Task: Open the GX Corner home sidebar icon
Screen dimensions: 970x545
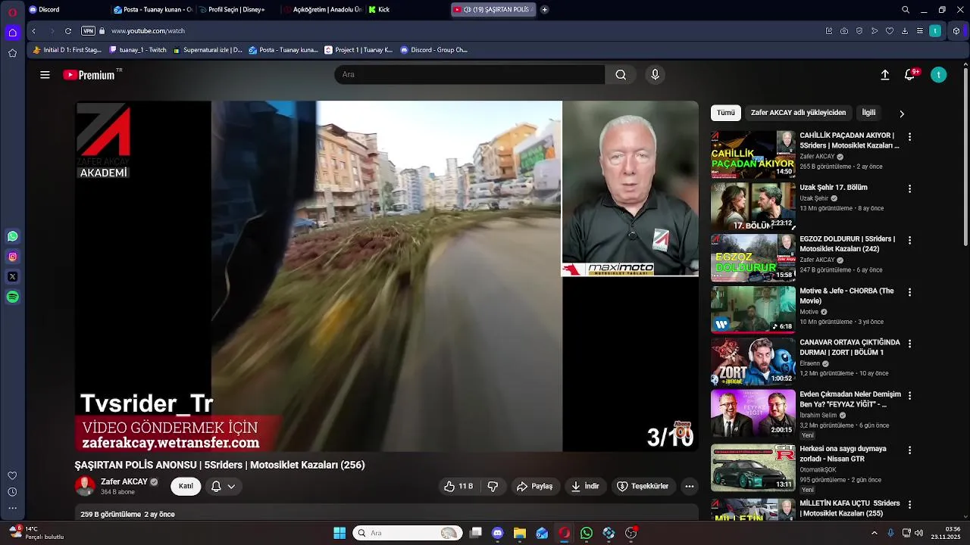Action: (12, 33)
